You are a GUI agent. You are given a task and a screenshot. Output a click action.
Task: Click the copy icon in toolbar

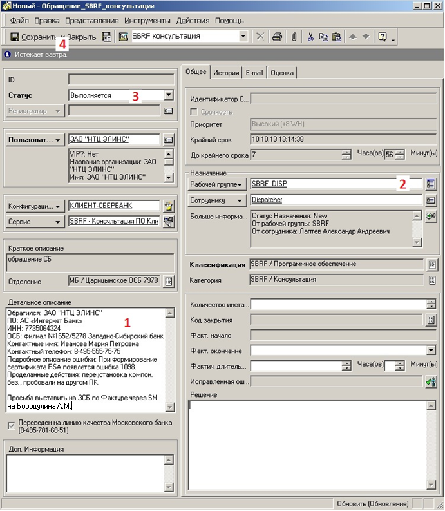(323, 37)
